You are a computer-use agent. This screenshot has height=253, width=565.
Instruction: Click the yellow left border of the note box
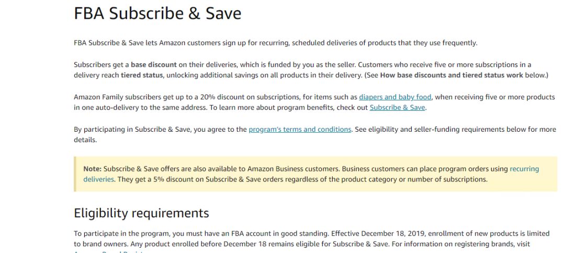tap(75, 174)
